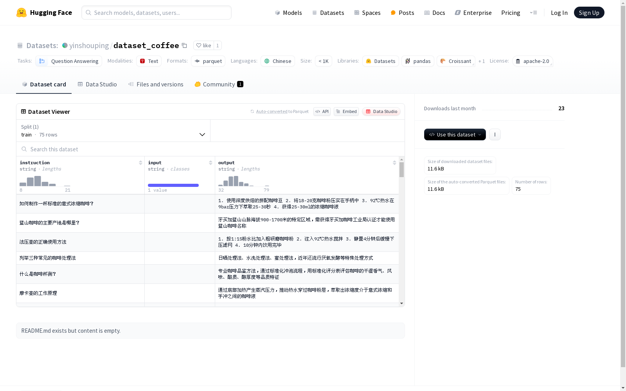Viewport: 626px width, 391px height.
Task: Expand the train split dropdown
Action: click(113, 131)
